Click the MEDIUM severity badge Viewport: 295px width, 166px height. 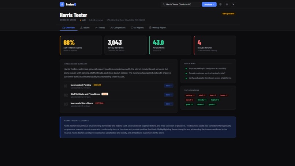97,85
